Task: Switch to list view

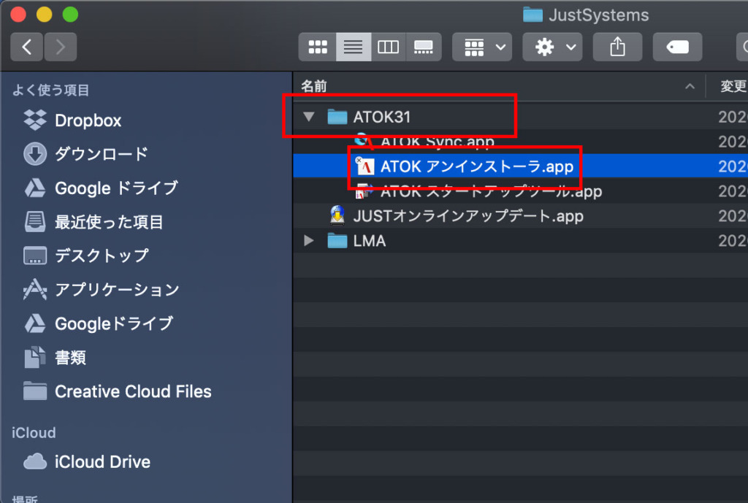Action: [353, 47]
